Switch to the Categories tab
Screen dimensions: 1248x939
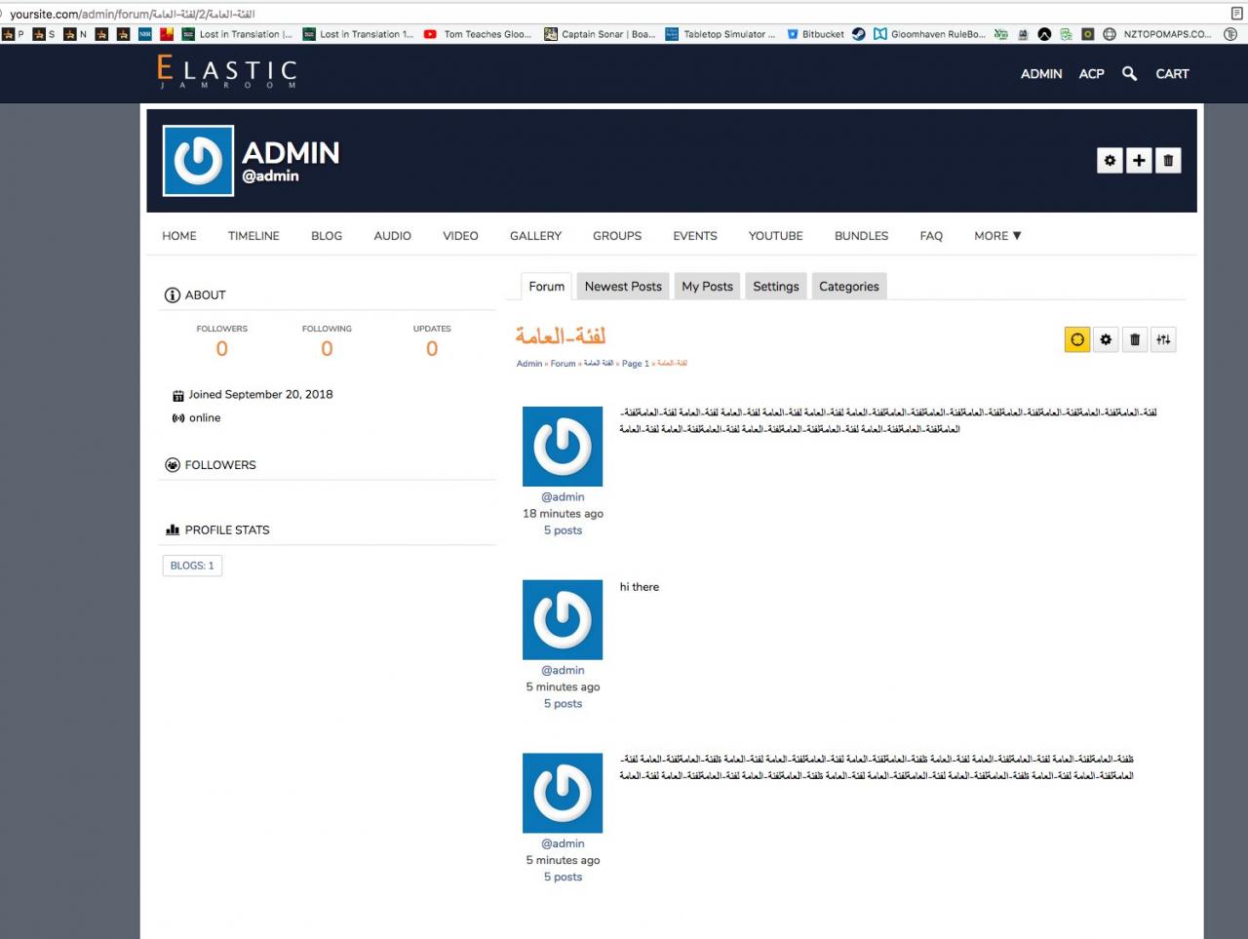(849, 286)
